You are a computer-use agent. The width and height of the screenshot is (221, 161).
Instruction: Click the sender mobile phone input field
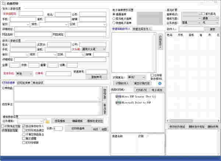tap(23, 19)
